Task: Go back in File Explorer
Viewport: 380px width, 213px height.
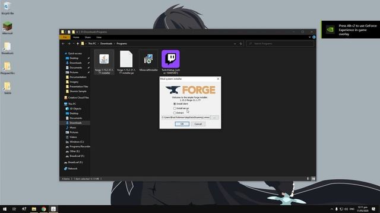Action: (x=63, y=44)
